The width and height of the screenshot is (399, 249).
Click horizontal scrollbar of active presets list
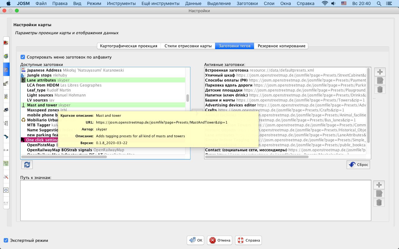coord(257,157)
